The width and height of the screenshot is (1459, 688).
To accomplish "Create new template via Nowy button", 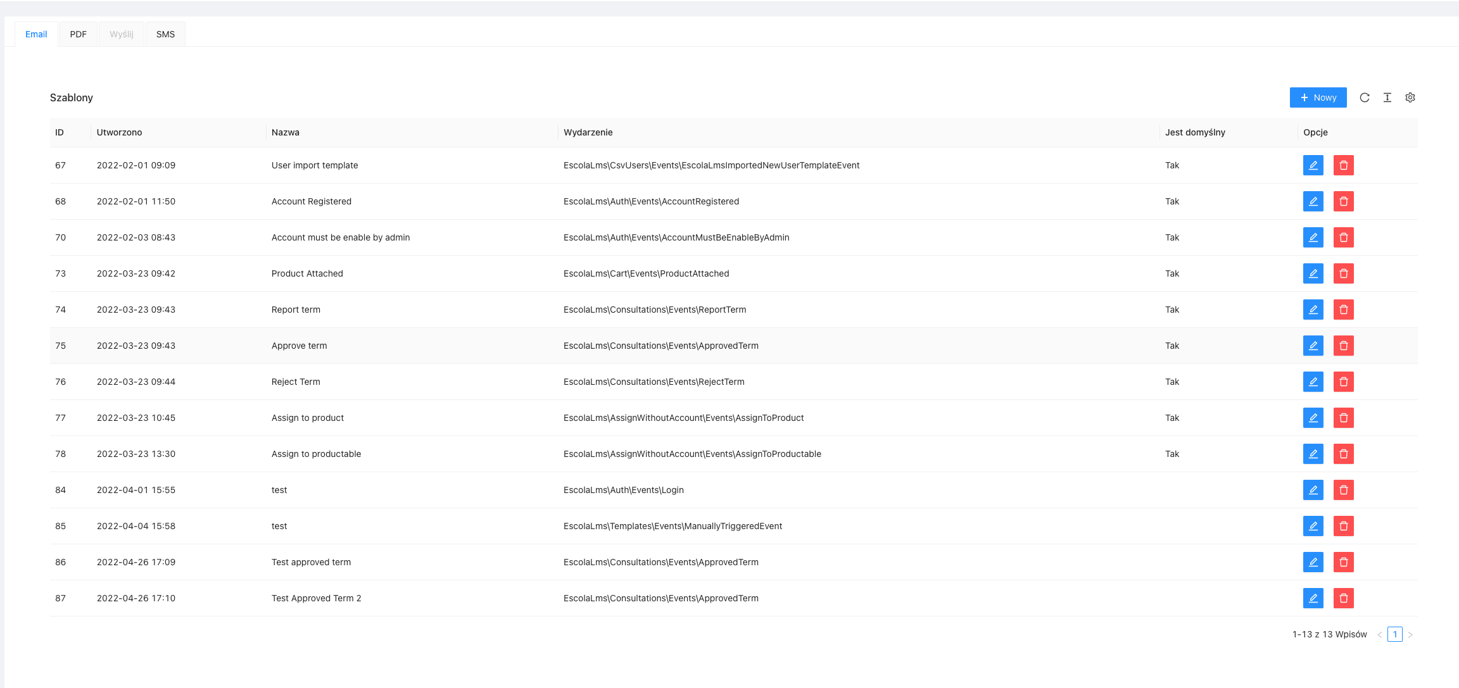I will tap(1318, 97).
